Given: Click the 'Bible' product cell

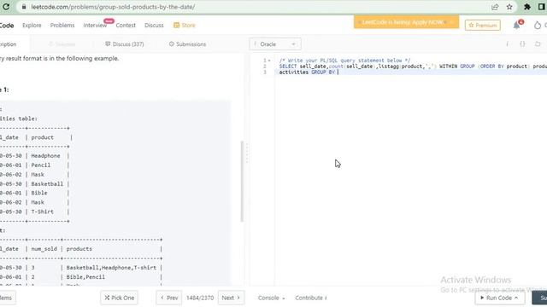Looking at the screenshot, I should click(39, 193).
